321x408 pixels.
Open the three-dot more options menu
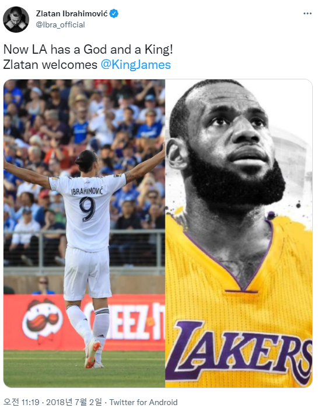pos(307,13)
